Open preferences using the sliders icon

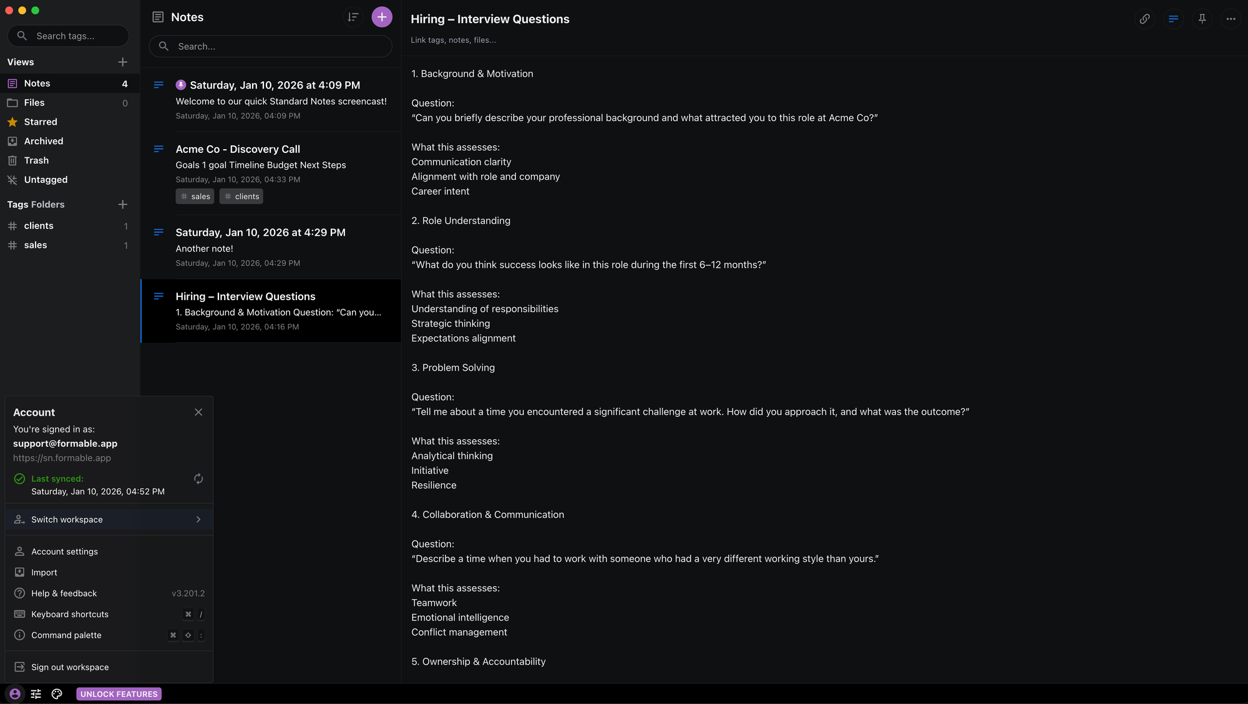click(x=36, y=693)
